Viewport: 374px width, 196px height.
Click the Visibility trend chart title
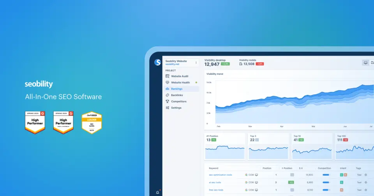[x=215, y=74]
